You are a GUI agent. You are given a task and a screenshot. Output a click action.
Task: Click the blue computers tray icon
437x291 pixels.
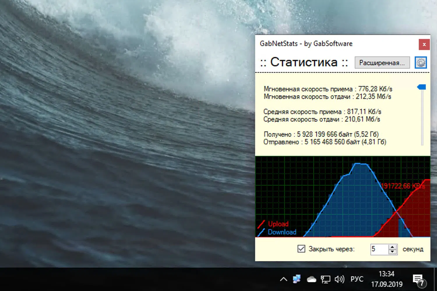click(x=297, y=279)
